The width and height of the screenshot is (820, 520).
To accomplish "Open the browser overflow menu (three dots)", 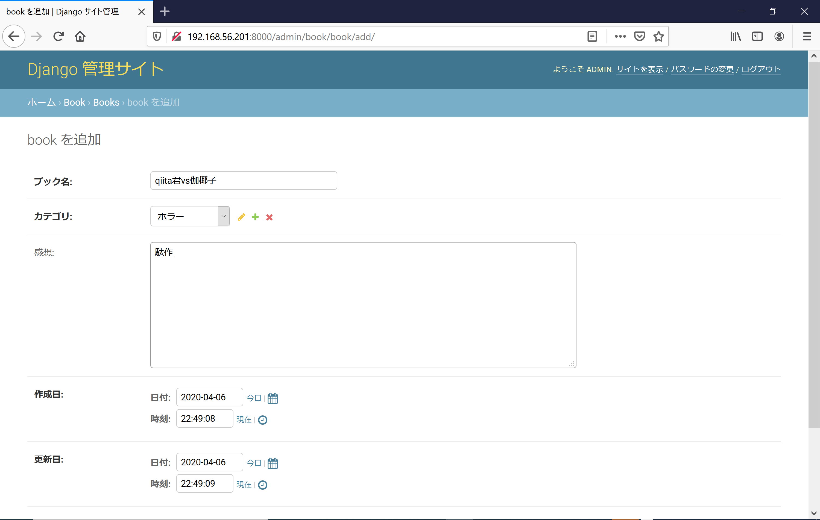I will click(620, 36).
